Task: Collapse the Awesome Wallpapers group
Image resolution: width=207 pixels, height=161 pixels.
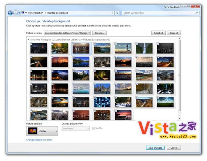Action: coord(28,40)
